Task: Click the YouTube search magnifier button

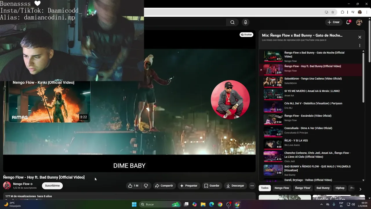Action: pyautogui.click(x=232, y=22)
